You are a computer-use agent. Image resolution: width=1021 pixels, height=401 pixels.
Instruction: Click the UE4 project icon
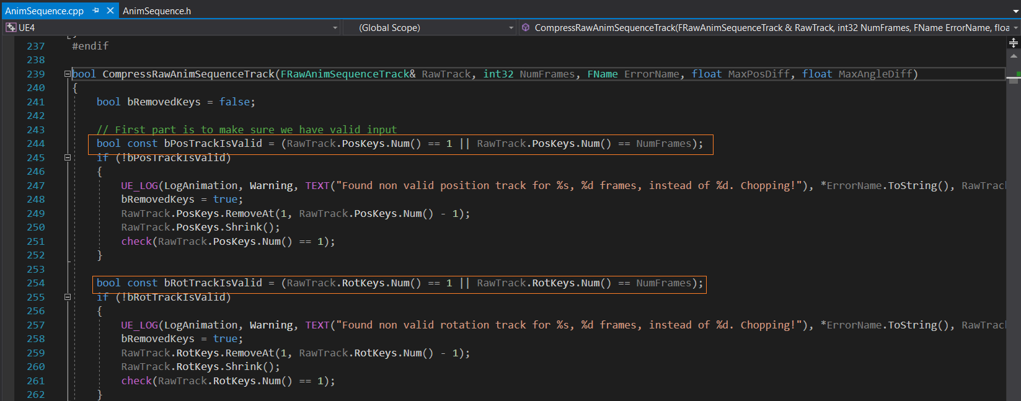(11, 28)
